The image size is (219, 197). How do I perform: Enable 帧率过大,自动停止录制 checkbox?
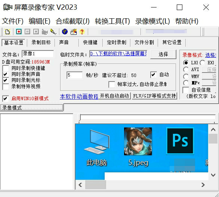(112, 84)
